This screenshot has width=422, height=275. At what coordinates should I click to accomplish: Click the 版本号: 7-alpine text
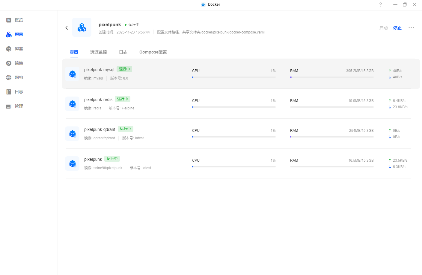pyautogui.click(x=121, y=108)
